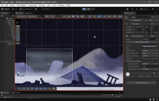The height and width of the screenshot is (101, 159).
Task: Click the Open Sprite Editor button
Action: 142,42
